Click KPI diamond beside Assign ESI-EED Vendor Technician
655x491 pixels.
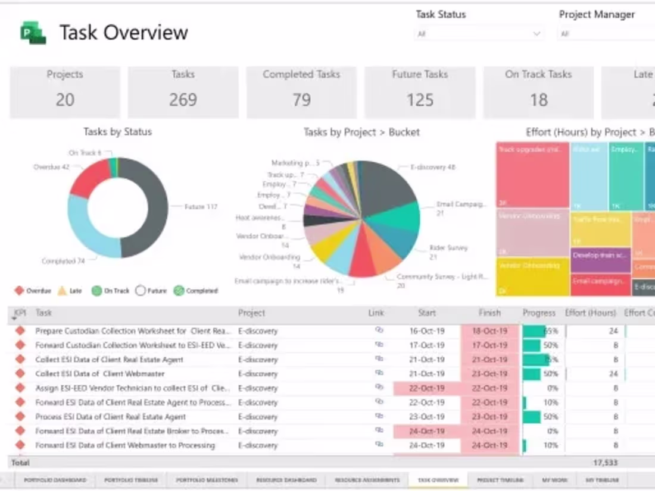tap(20, 388)
